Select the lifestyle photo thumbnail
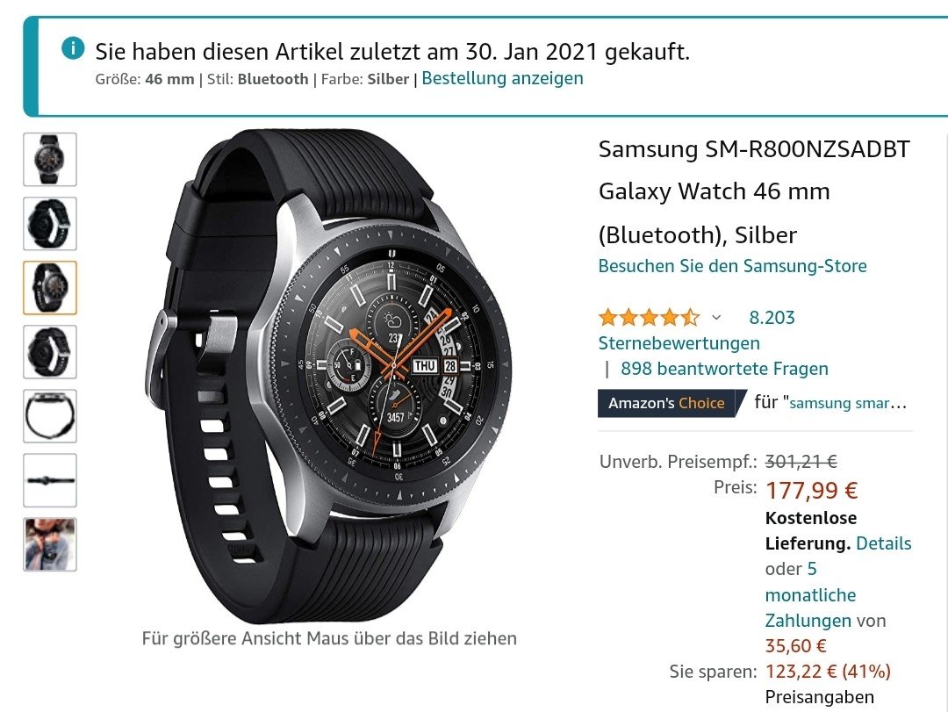 point(50,543)
